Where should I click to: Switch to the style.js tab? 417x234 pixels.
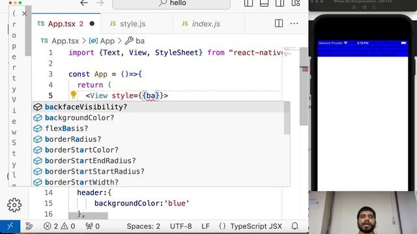(137, 24)
